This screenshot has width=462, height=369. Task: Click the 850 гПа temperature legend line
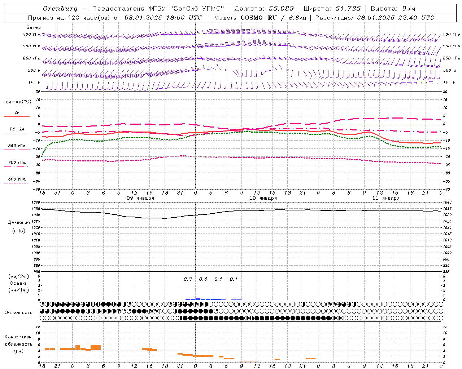pyautogui.click(x=16, y=150)
